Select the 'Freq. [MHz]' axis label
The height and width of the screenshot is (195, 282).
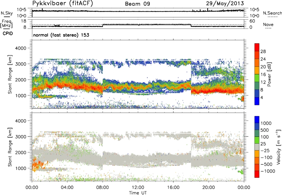pos(7,24)
